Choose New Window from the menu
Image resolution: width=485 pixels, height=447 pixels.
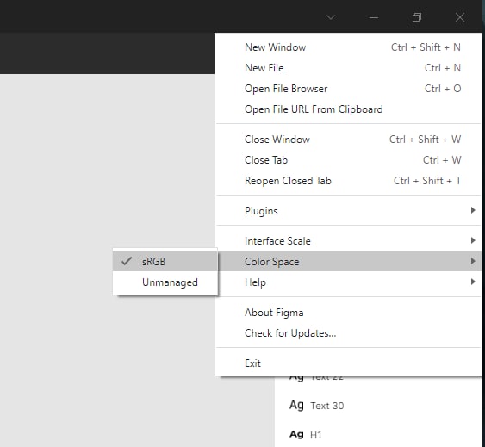[x=348, y=47]
